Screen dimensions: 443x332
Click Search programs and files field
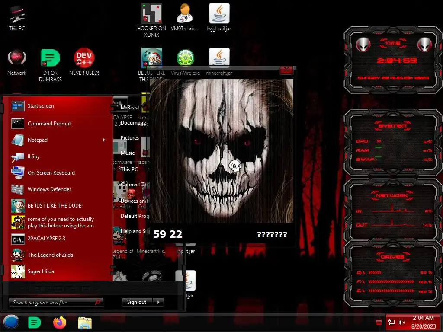(56, 302)
